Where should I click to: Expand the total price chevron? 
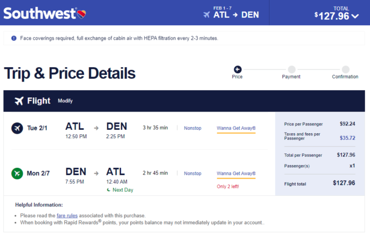[x=355, y=16]
